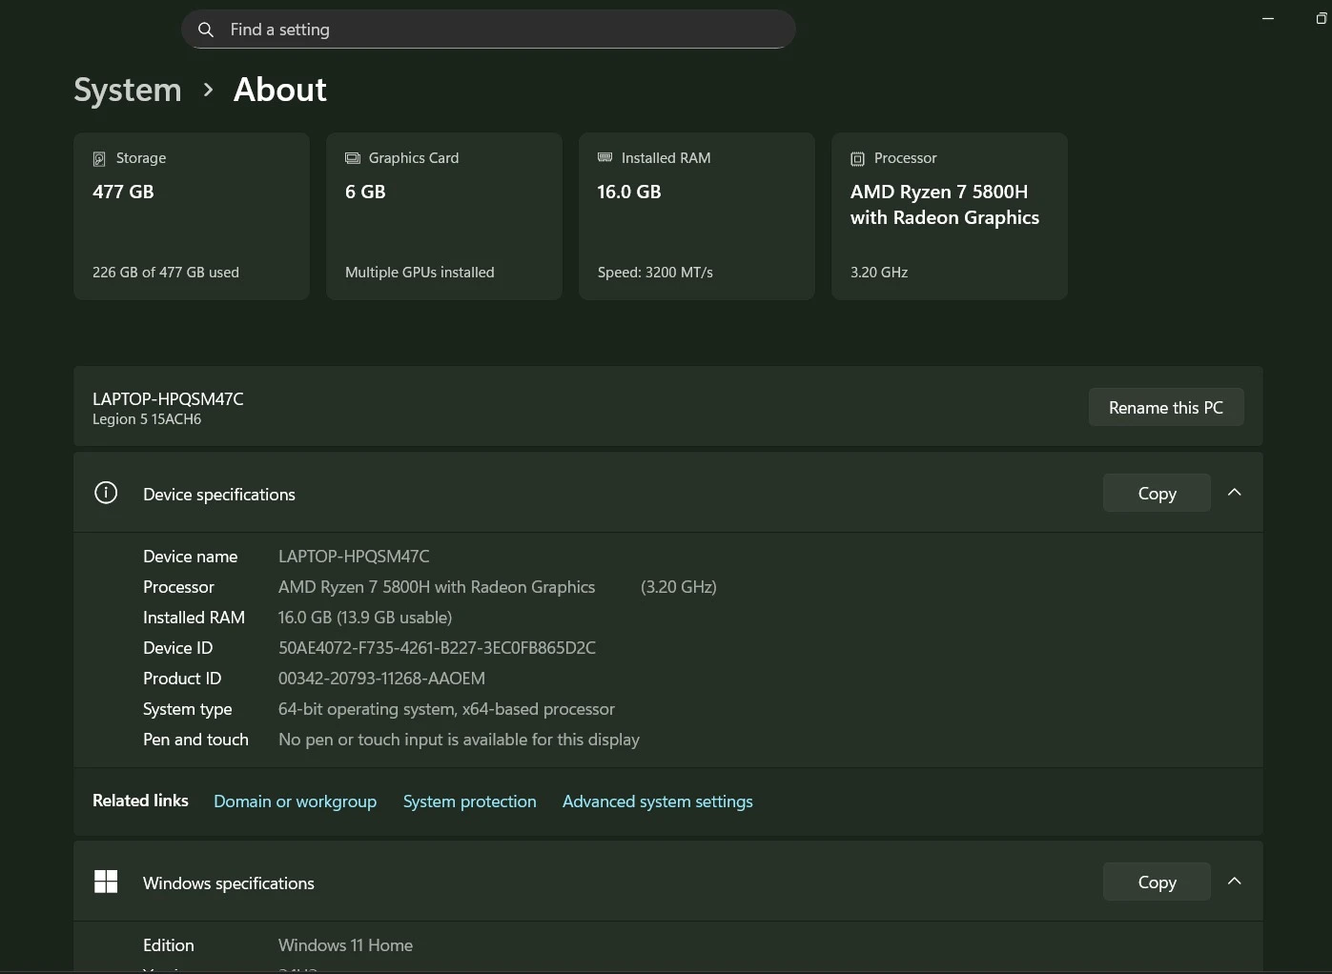Click the Installed RAM card icon
Screen dimensions: 1332x974
[605, 157]
